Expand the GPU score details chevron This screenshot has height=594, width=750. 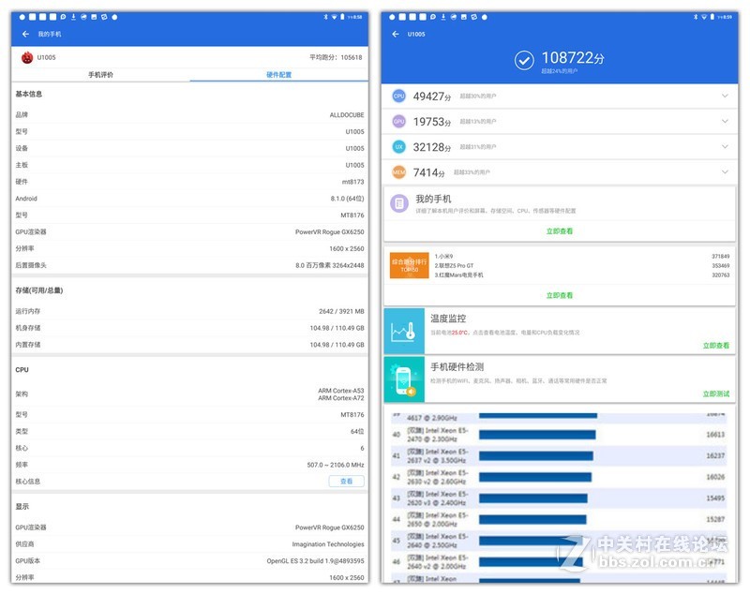click(724, 121)
